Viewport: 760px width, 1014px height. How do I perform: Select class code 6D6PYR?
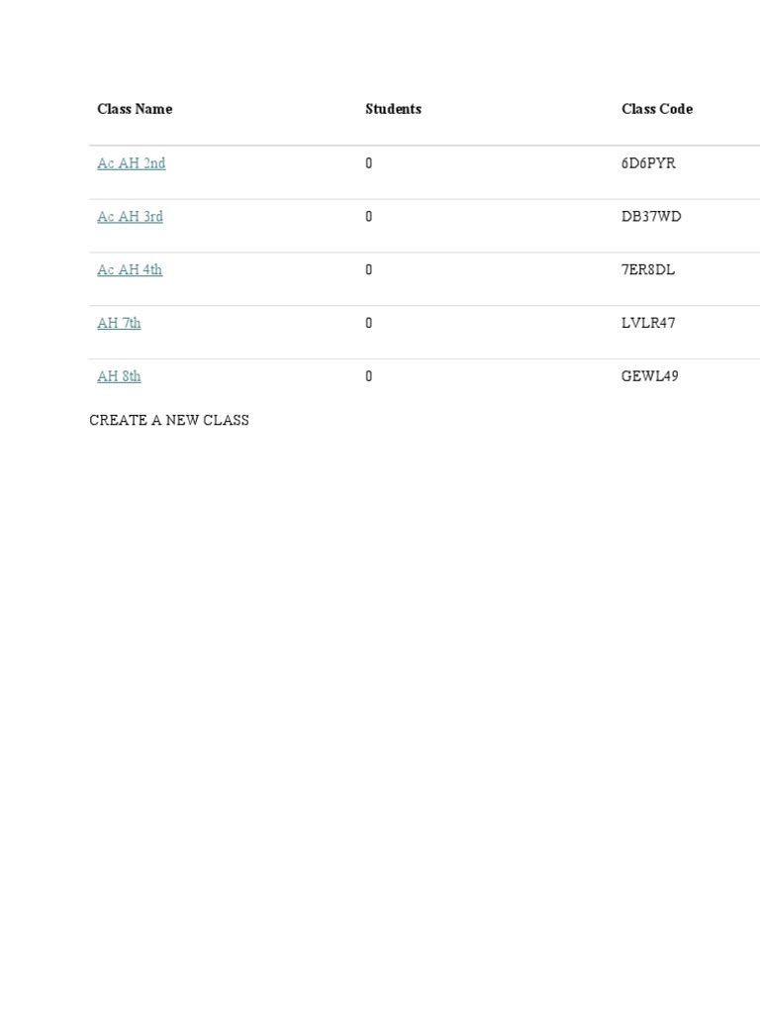tap(648, 163)
